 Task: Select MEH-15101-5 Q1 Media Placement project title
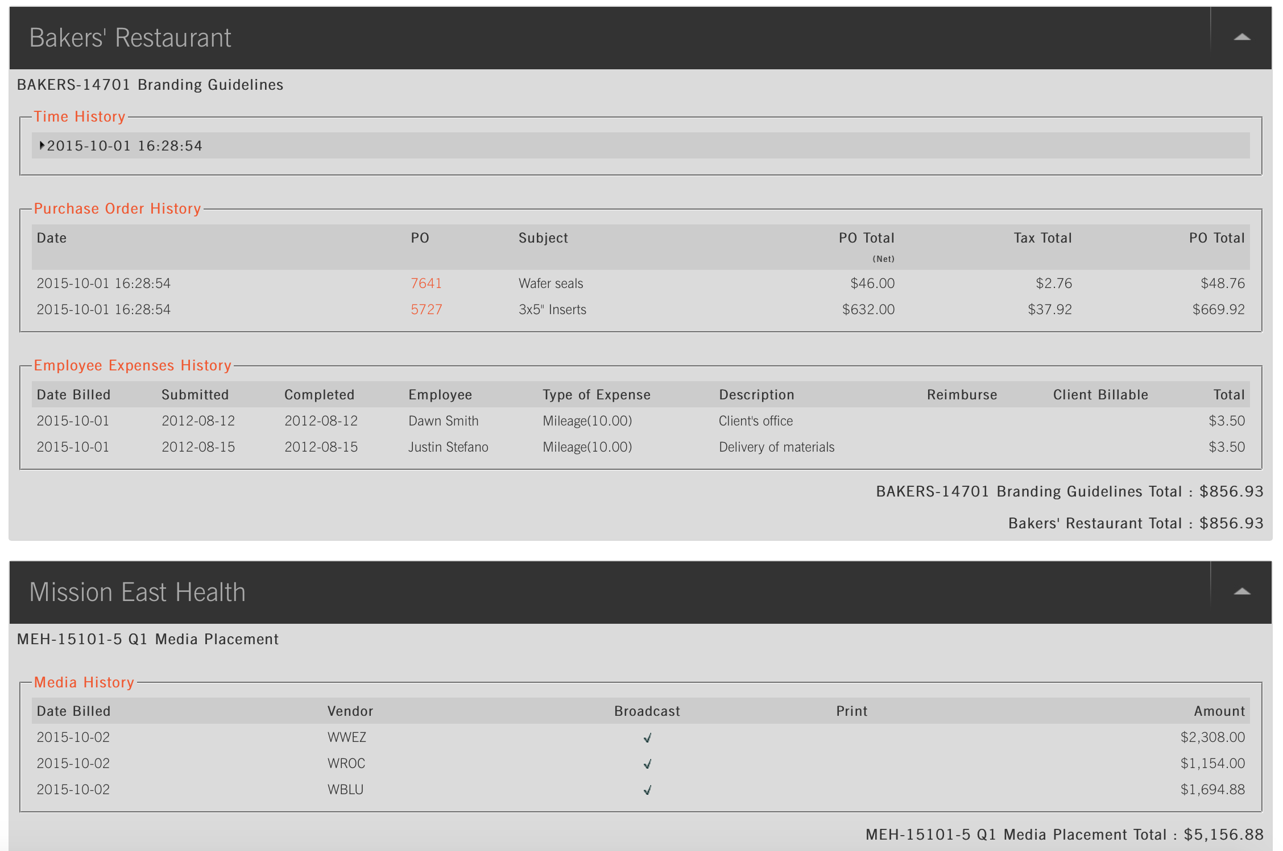[x=148, y=639]
